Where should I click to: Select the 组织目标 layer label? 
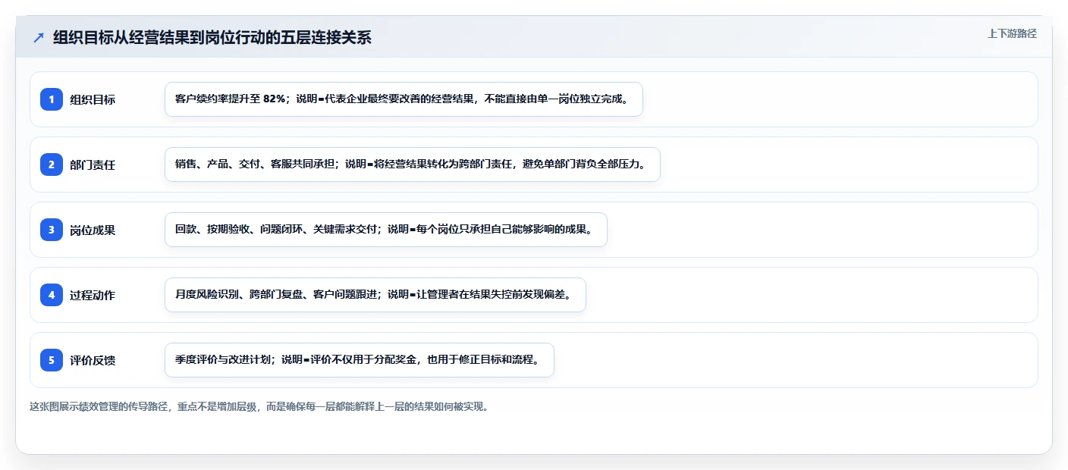pos(93,99)
